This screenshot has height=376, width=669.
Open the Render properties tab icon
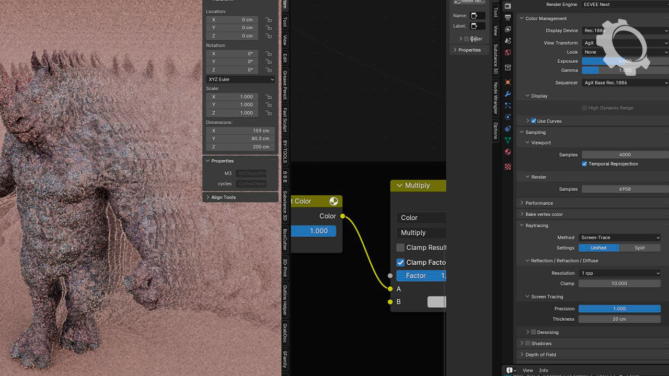coord(507,6)
